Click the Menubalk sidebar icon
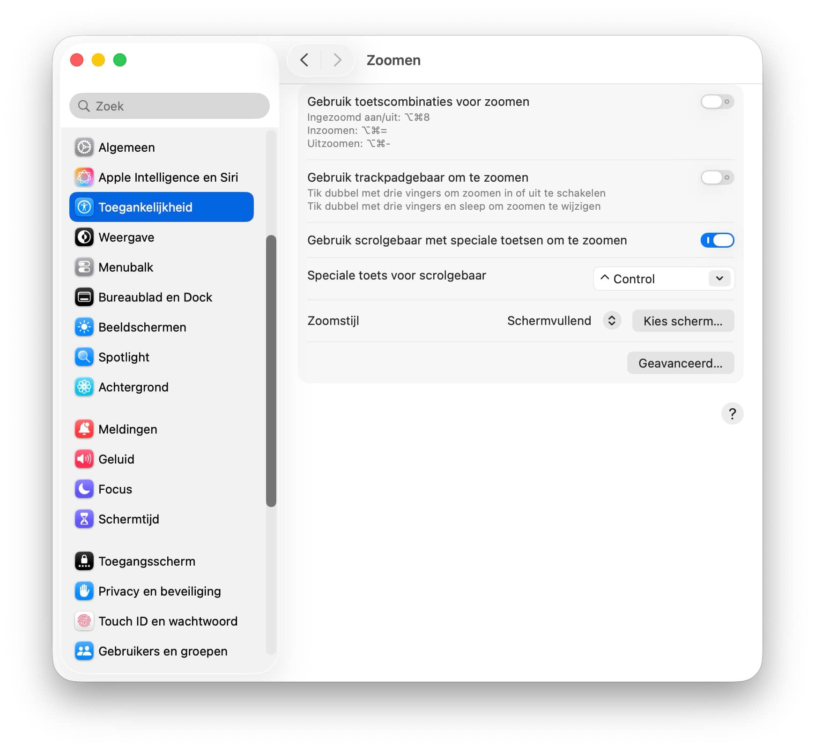Viewport: 815px width, 751px height. [x=84, y=267]
